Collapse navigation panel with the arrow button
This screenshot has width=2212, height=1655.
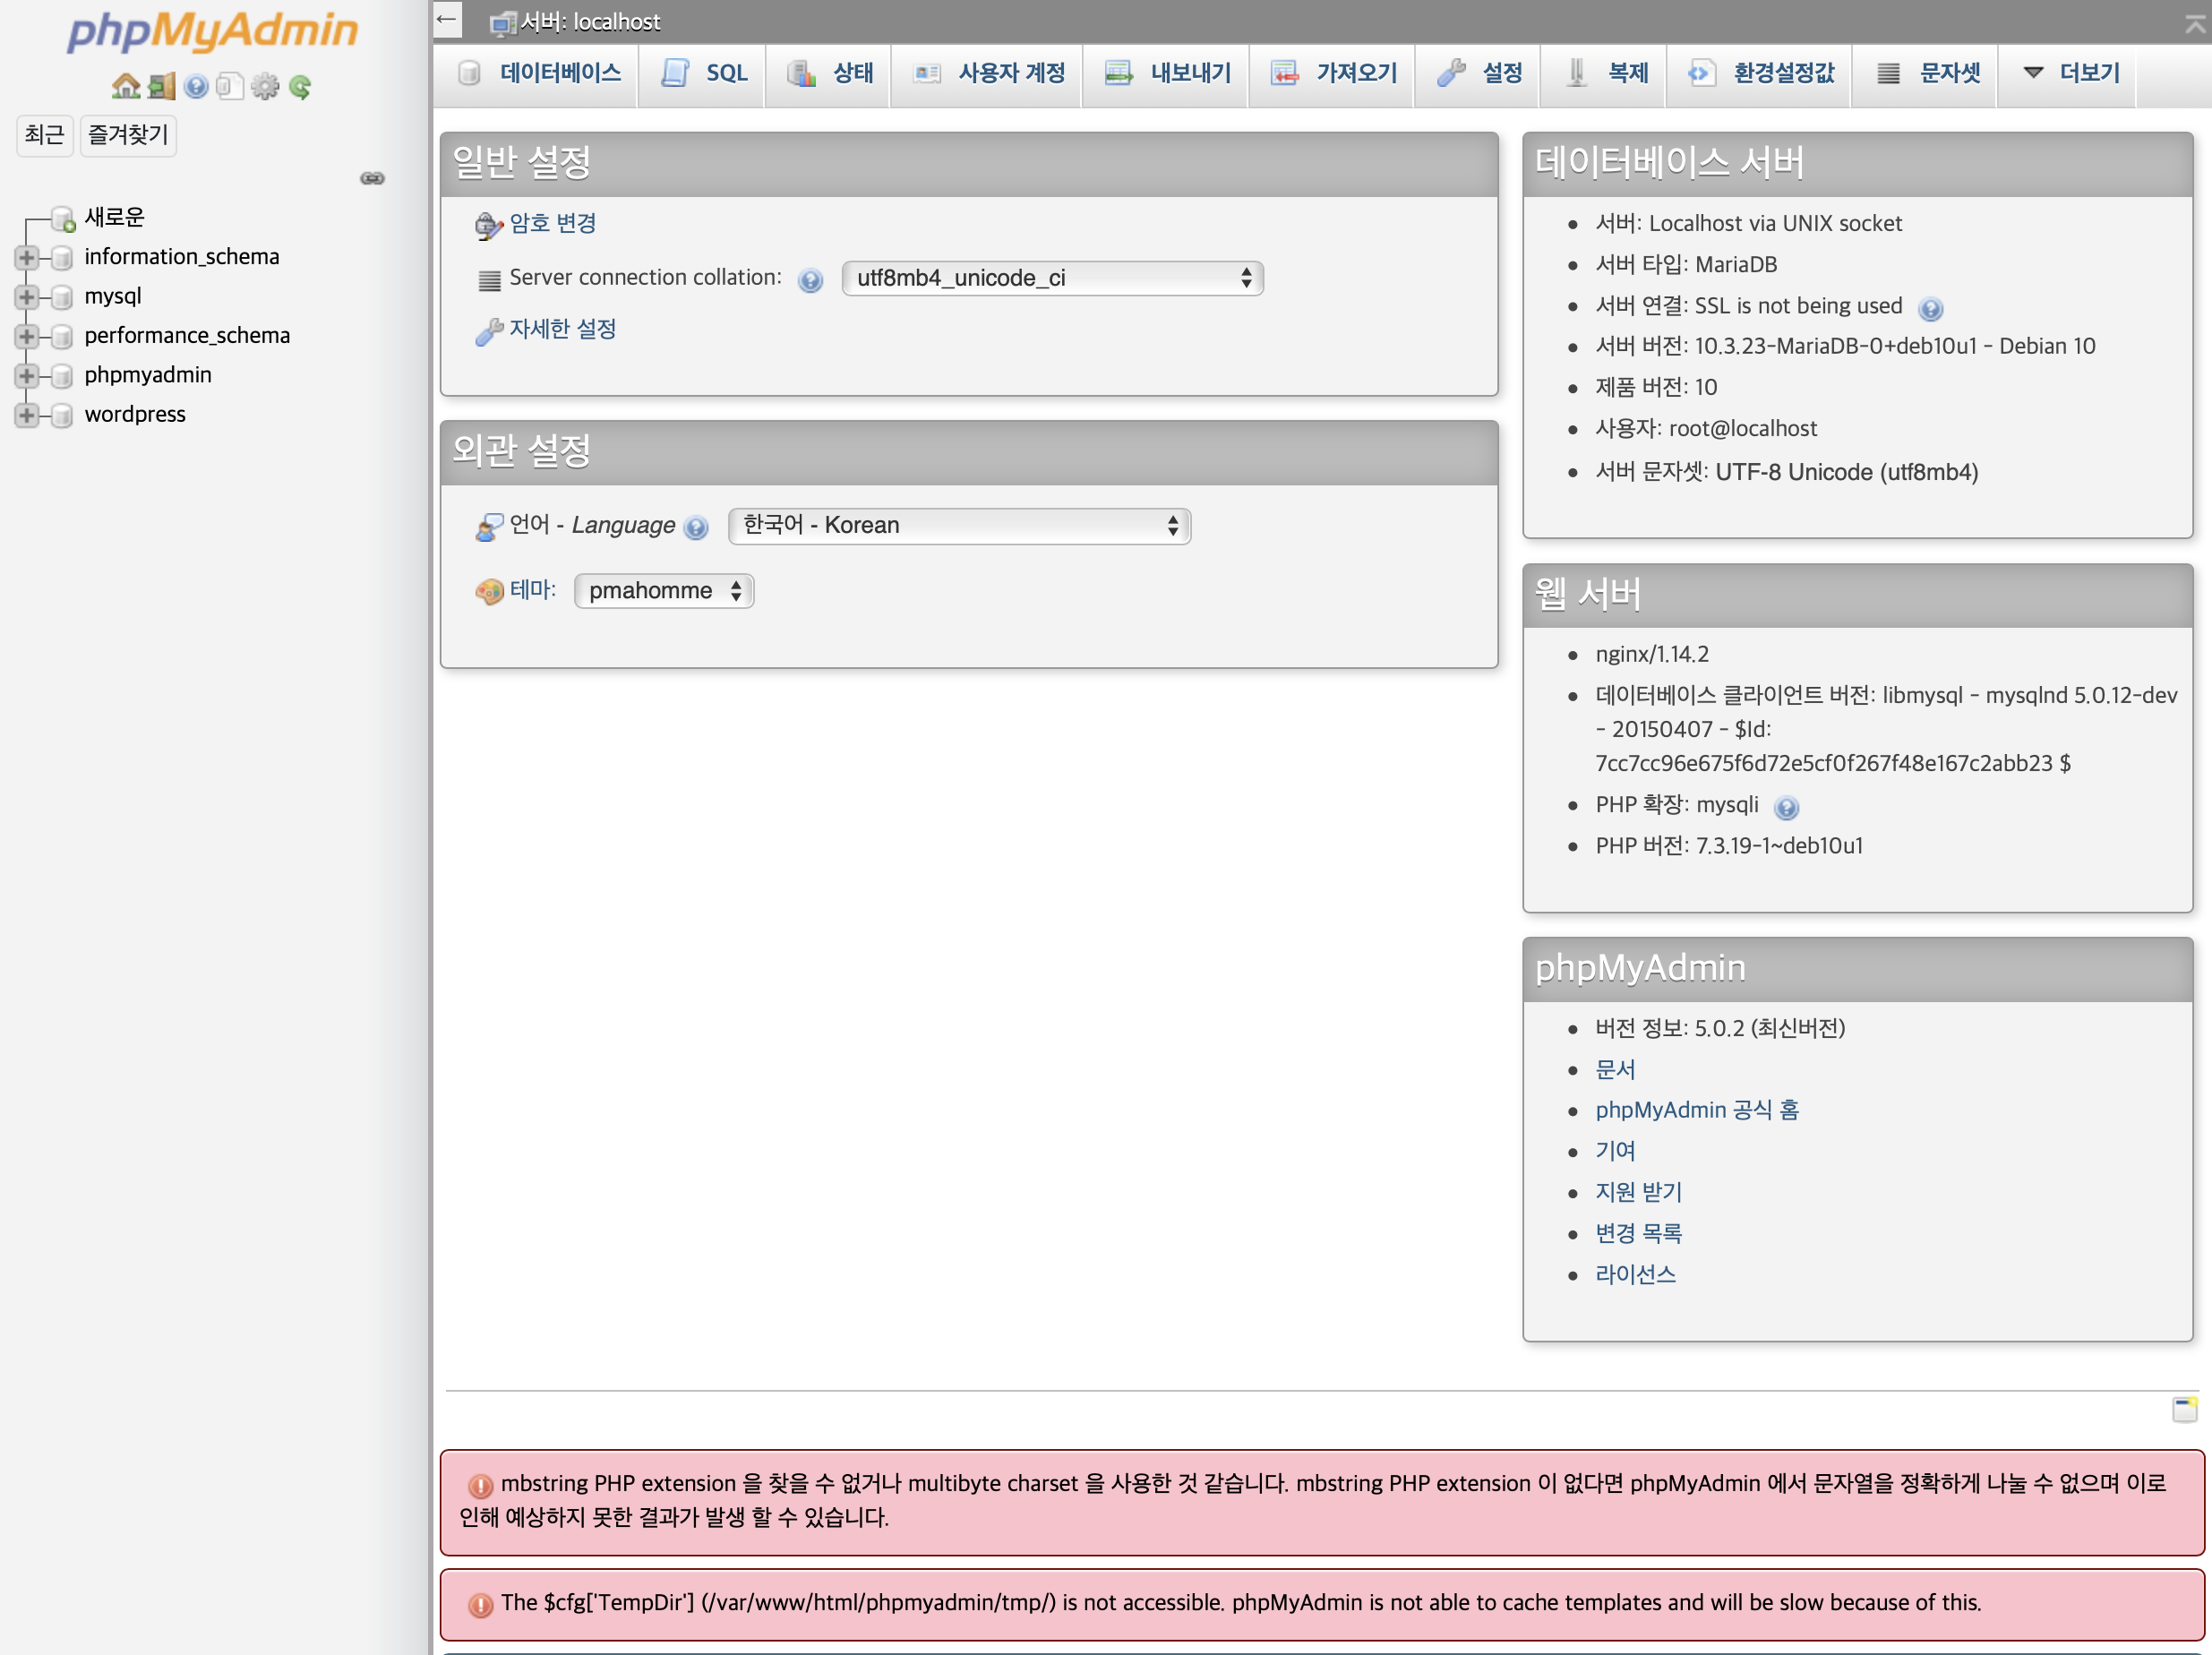coord(447,20)
